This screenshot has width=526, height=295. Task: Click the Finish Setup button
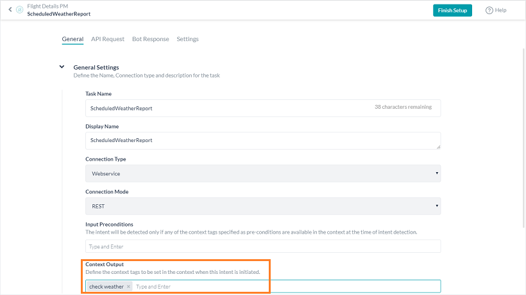click(452, 10)
